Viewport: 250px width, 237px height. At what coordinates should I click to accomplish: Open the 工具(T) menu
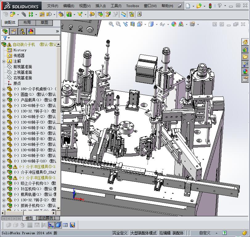(x=116, y=6)
